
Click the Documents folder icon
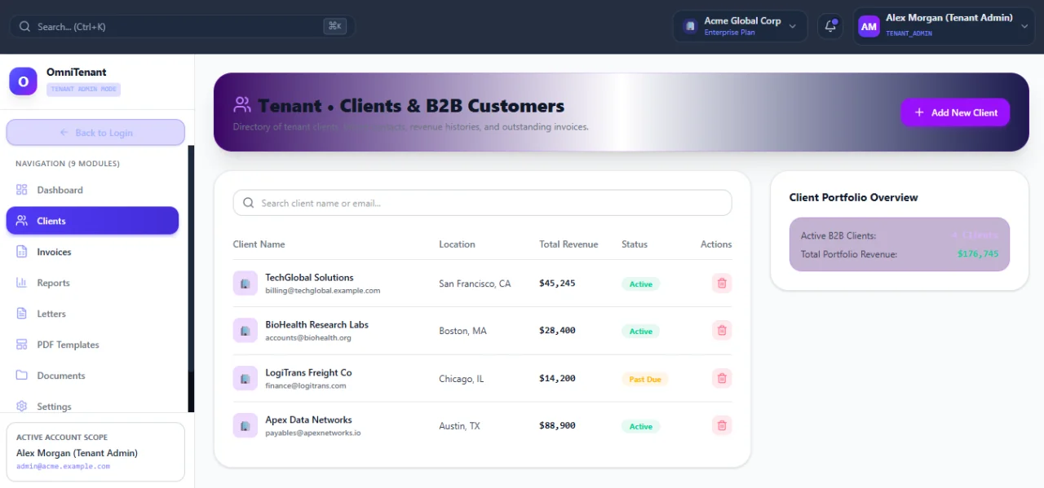[x=21, y=376]
